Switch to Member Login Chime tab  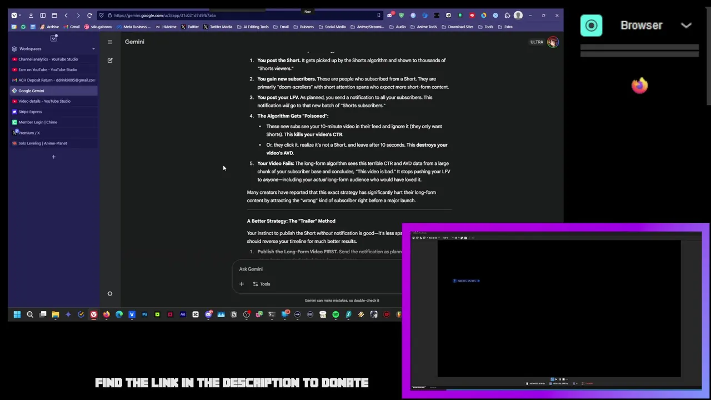[x=53, y=122]
